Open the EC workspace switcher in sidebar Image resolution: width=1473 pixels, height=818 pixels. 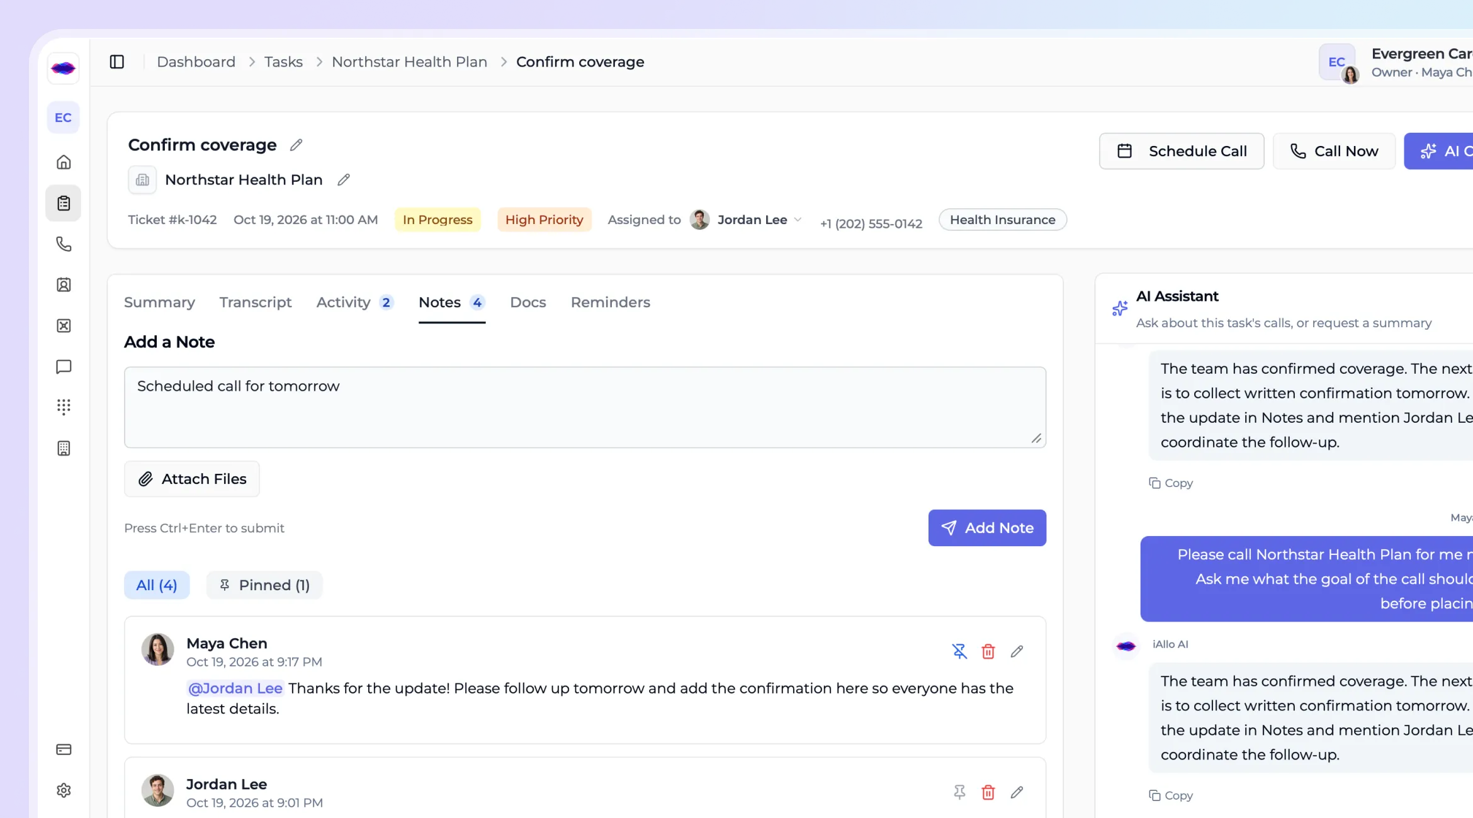64,118
